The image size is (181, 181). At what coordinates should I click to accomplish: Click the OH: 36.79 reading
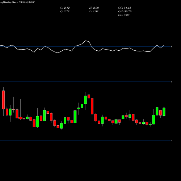point(125,12)
